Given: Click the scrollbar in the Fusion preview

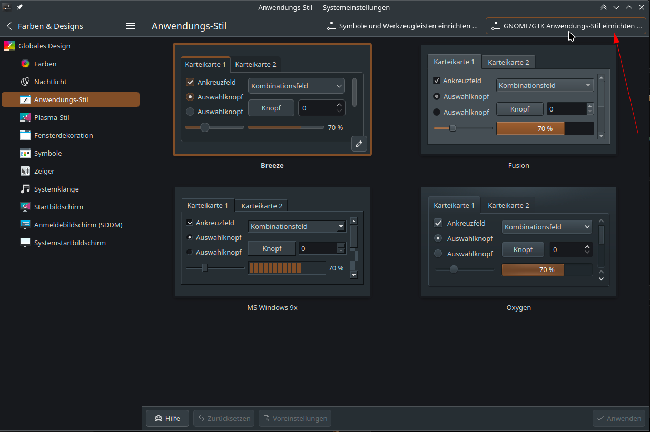Looking at the screenshot, I should click(601, 107).
